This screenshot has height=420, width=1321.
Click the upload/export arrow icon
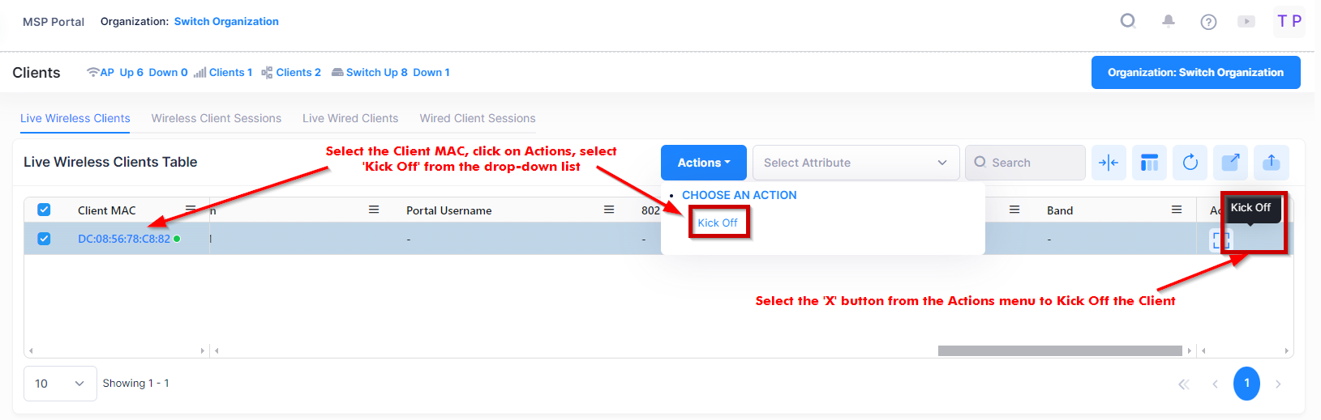(x=1271, y=163)
